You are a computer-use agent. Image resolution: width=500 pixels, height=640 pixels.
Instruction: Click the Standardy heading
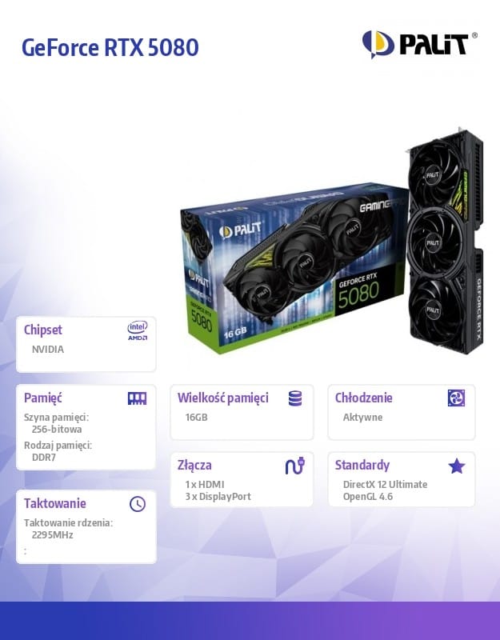tap(362, 466)
